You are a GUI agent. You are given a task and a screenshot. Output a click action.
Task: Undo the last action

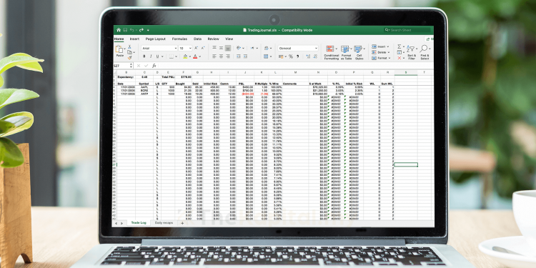pyautogui.click(x=131, y=30)
